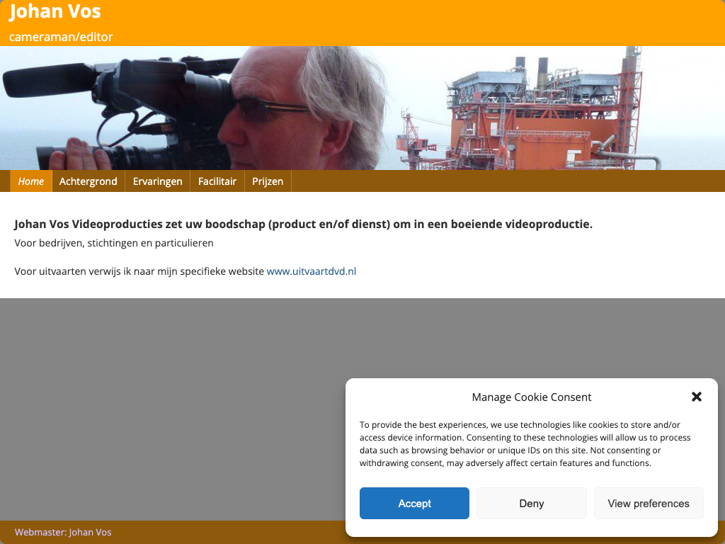The height and width of the screenshot is (544, 725).
Task: Deny cookies in the consent dialog
Action: 531,504
